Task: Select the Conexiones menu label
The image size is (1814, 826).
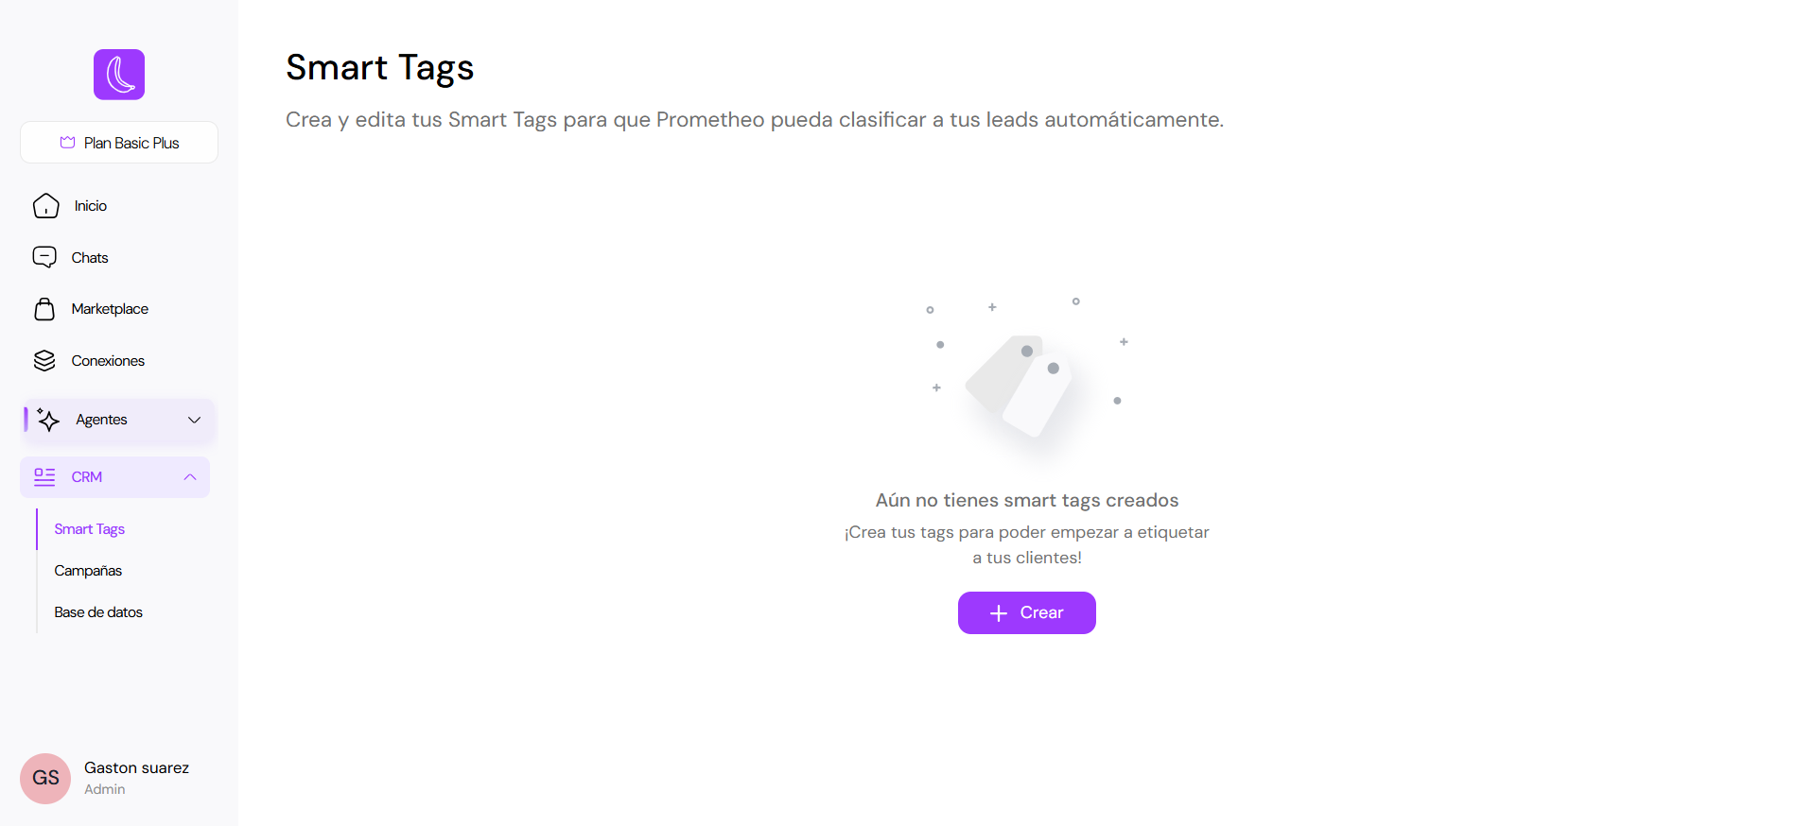Action: [108, 361]
